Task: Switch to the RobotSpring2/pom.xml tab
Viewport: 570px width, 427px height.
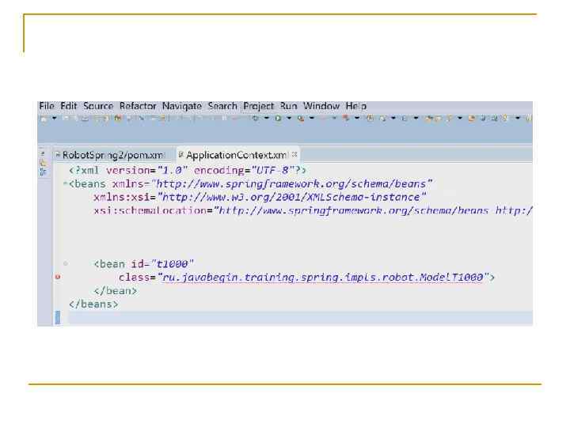Action: [x=110, y=155]
